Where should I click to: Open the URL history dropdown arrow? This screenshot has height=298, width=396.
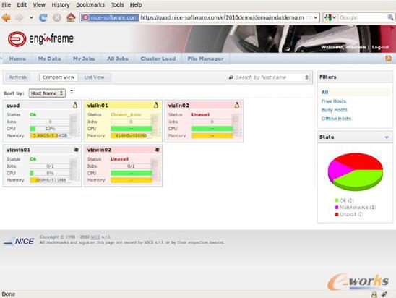316,17
